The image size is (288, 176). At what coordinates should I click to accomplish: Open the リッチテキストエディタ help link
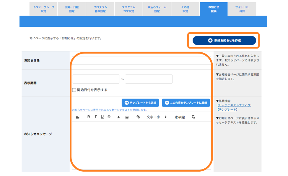(234, 105)
